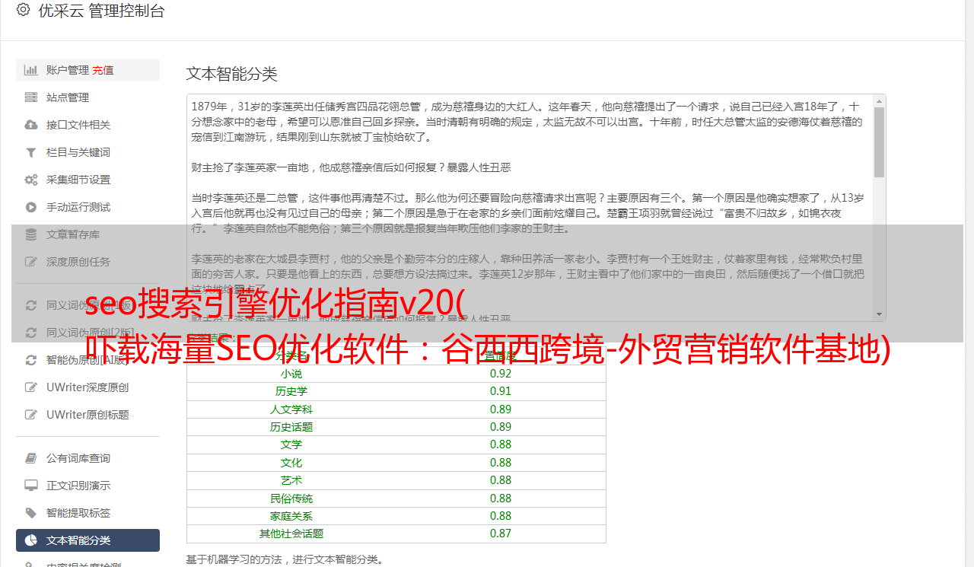Click the tag icon for 智能提取标签
Viewport: 974px width, 567px height.
[31, 513]
